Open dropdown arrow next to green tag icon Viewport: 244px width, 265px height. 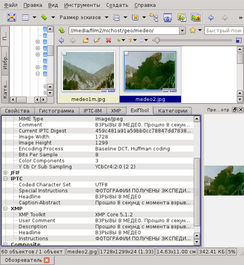[124, 40]
